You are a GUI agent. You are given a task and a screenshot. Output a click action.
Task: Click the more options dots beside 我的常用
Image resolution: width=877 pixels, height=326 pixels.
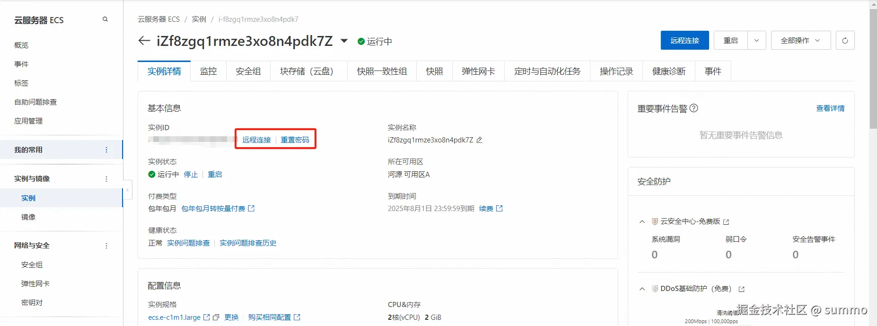106,150
